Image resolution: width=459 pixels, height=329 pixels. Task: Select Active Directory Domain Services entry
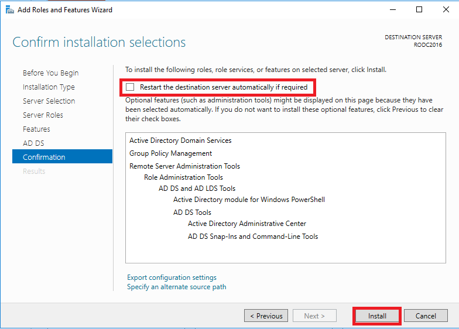pyautogui.click(x=180, y=140)
